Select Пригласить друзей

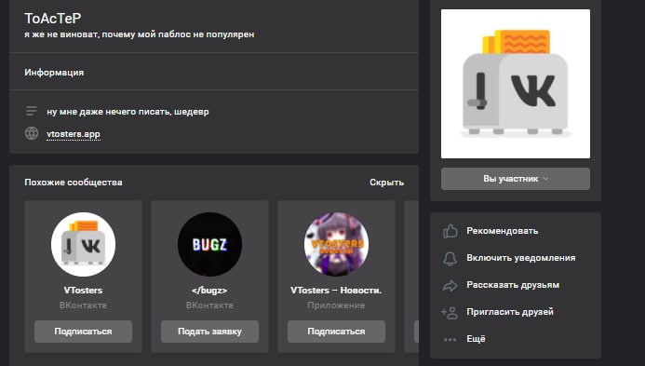(x=510, y=312)
